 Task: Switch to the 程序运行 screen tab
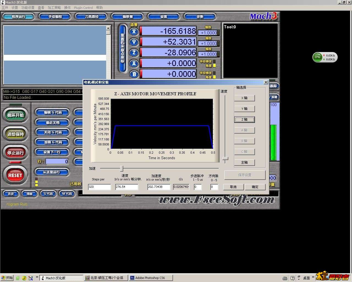(x=18, y=17)
